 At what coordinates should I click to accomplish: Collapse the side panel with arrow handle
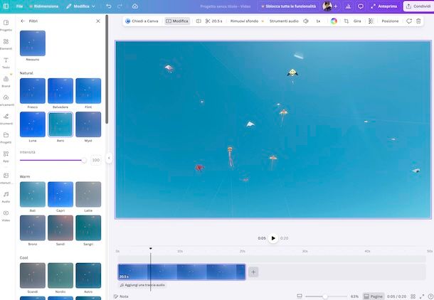tap(109, 158)
